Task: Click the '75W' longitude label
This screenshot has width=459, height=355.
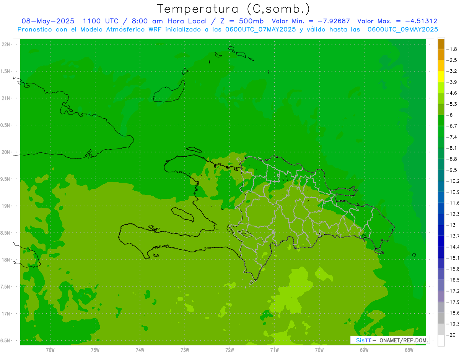Action: click(95, 350)
